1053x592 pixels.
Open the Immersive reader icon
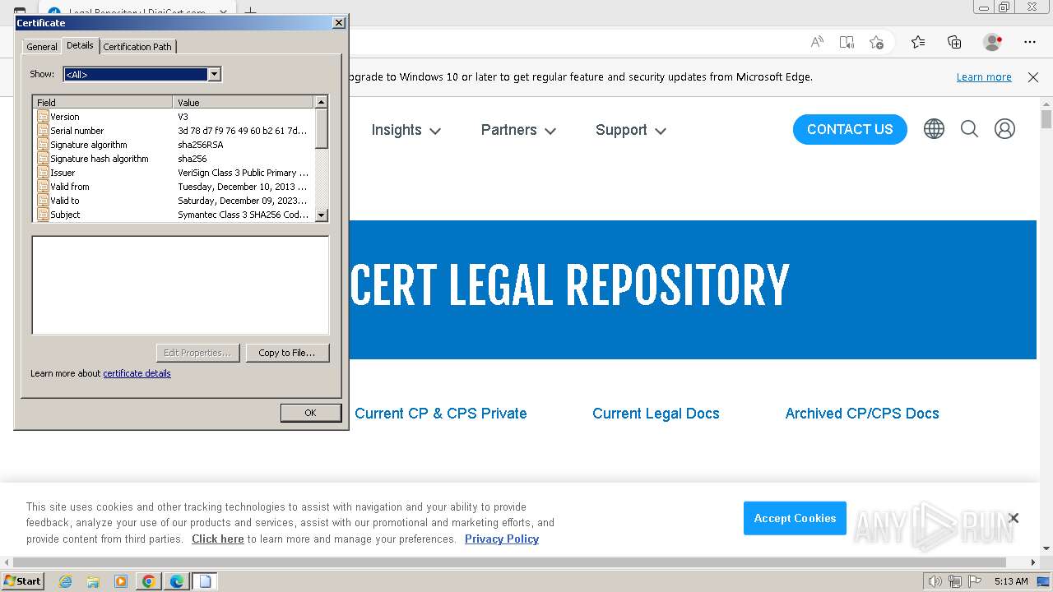pyautogui.click(x=847, y=42)
